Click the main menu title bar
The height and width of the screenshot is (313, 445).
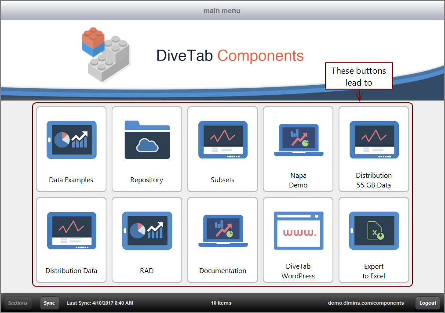point(222,10)
